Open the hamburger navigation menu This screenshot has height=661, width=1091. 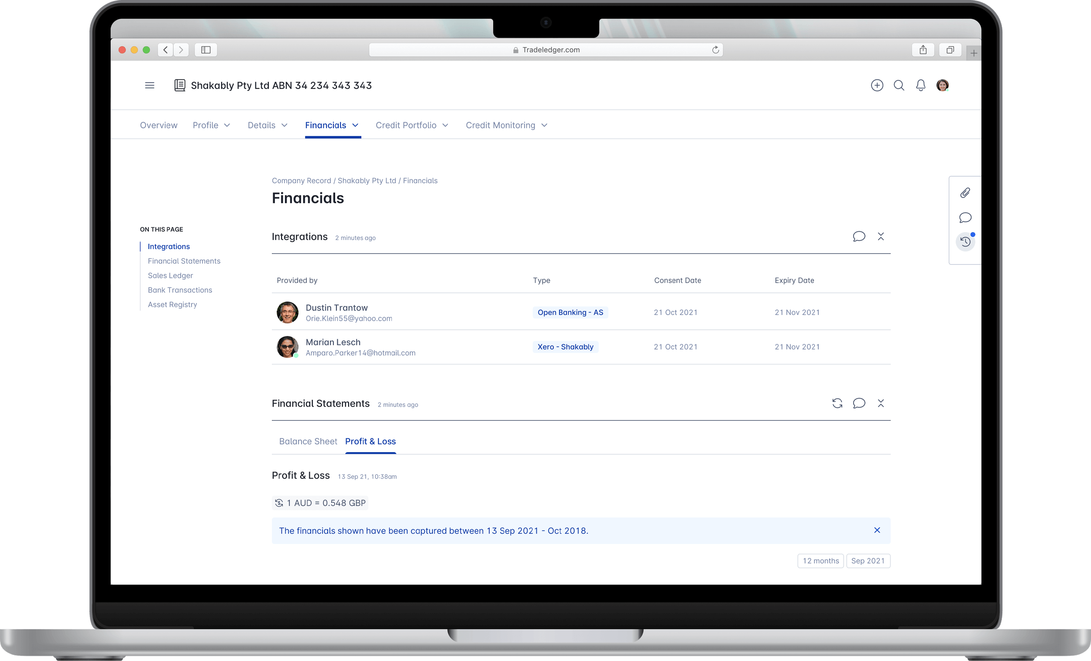pos(150,85)
